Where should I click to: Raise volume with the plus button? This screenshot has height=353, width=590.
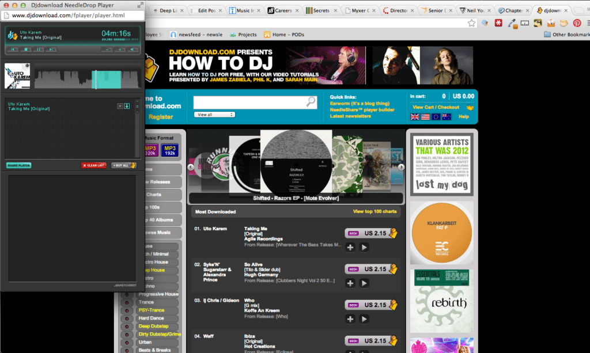click(x=120, y=50)
